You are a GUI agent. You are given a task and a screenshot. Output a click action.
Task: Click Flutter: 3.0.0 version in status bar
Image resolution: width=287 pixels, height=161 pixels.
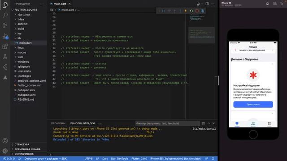139,159
